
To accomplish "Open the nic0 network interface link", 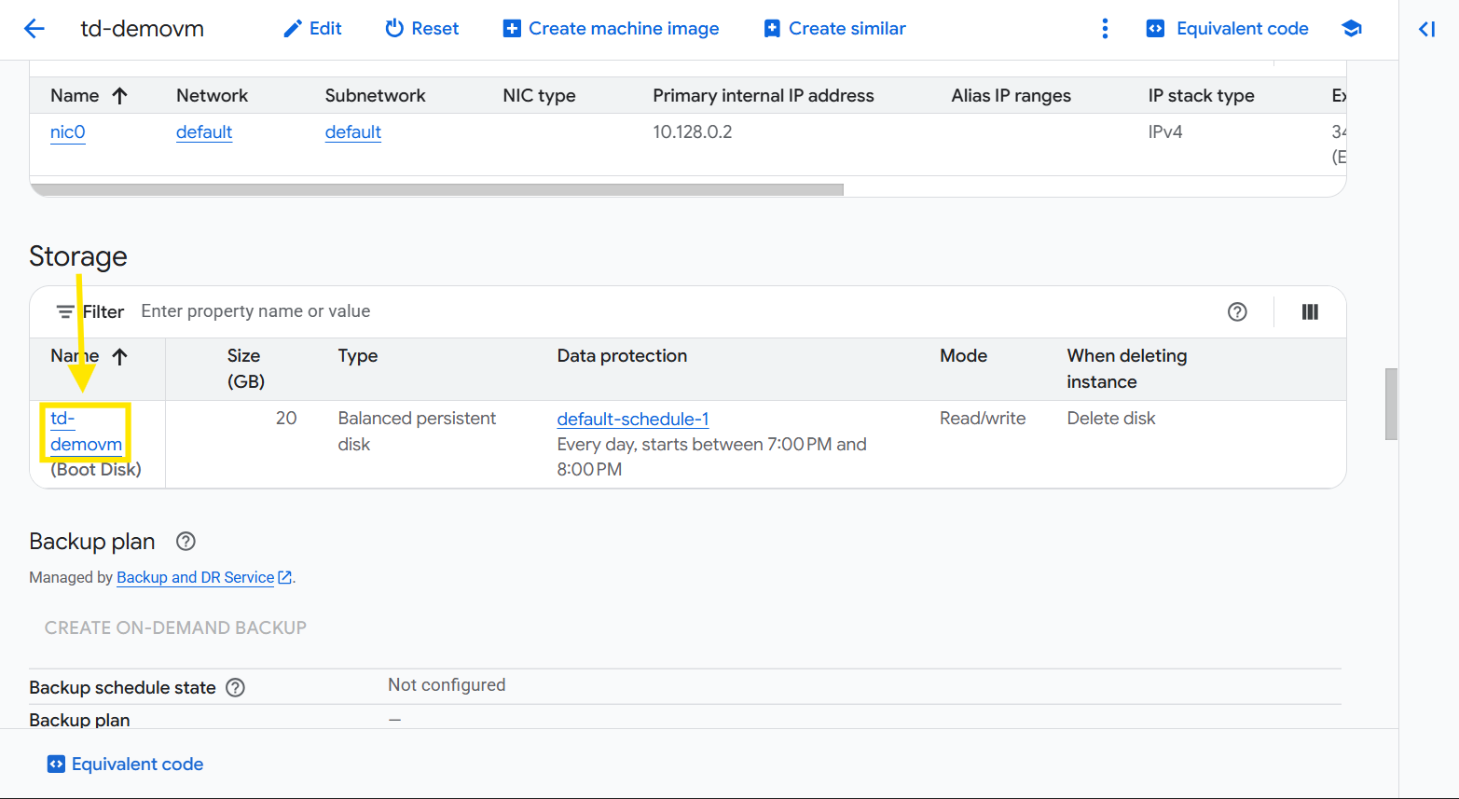I will 67,132.
